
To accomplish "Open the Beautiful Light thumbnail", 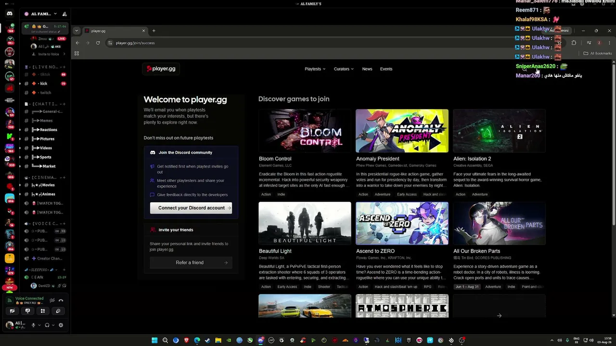I will (305, 223).
